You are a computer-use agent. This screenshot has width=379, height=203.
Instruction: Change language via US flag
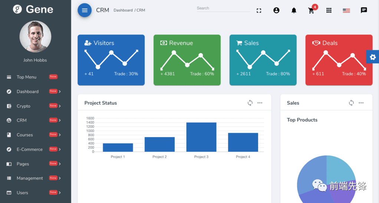[x=346, y=10]
